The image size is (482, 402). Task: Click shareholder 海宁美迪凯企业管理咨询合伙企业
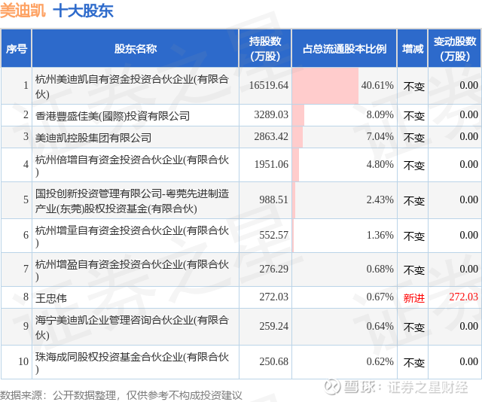click(x=132, y=327)
